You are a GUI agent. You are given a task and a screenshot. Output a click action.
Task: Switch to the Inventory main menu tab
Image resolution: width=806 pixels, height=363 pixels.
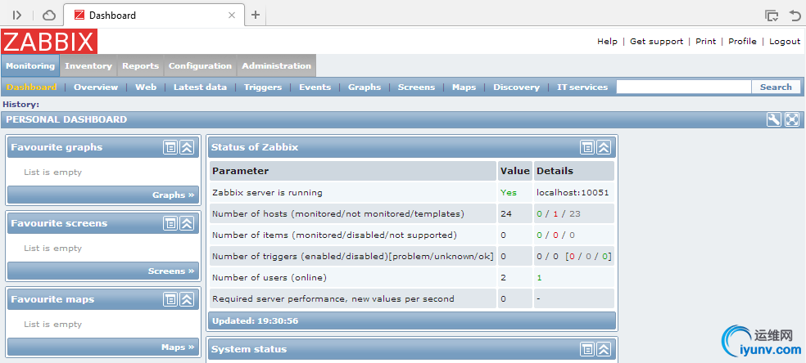(88, 65)
